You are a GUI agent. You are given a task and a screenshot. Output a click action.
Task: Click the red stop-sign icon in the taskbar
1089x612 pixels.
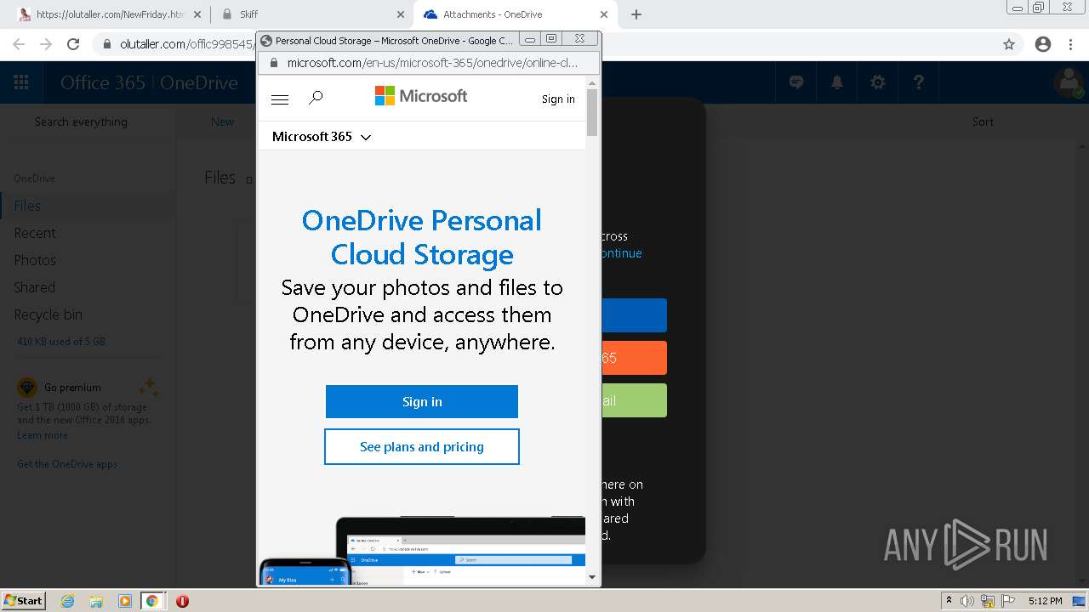point(182,601)
